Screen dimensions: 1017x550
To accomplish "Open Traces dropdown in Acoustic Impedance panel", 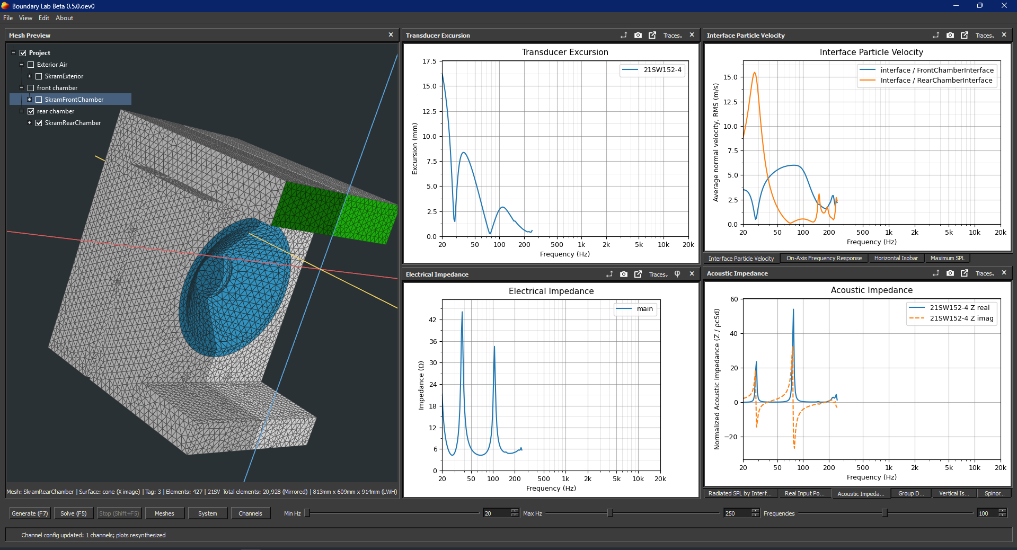I will pos(985,273).
